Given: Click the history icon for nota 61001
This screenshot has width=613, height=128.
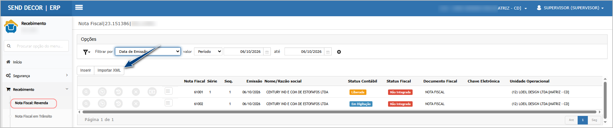Looking at the screenshot, I should pos(119,92).
